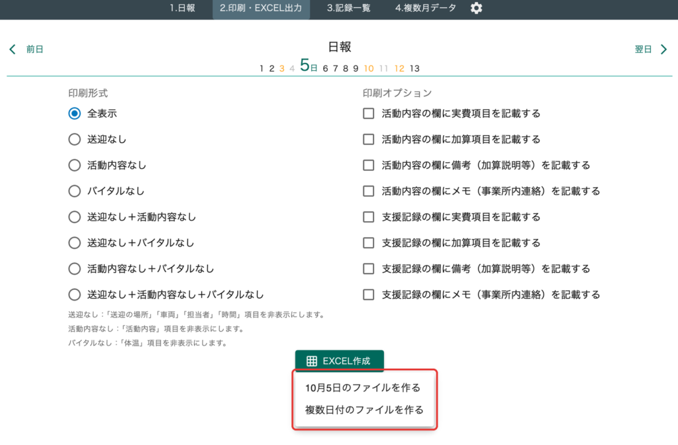This screenshot has width=678, height=445.
Task: Jump to day 12 in date strip
Action: [399, 68]
